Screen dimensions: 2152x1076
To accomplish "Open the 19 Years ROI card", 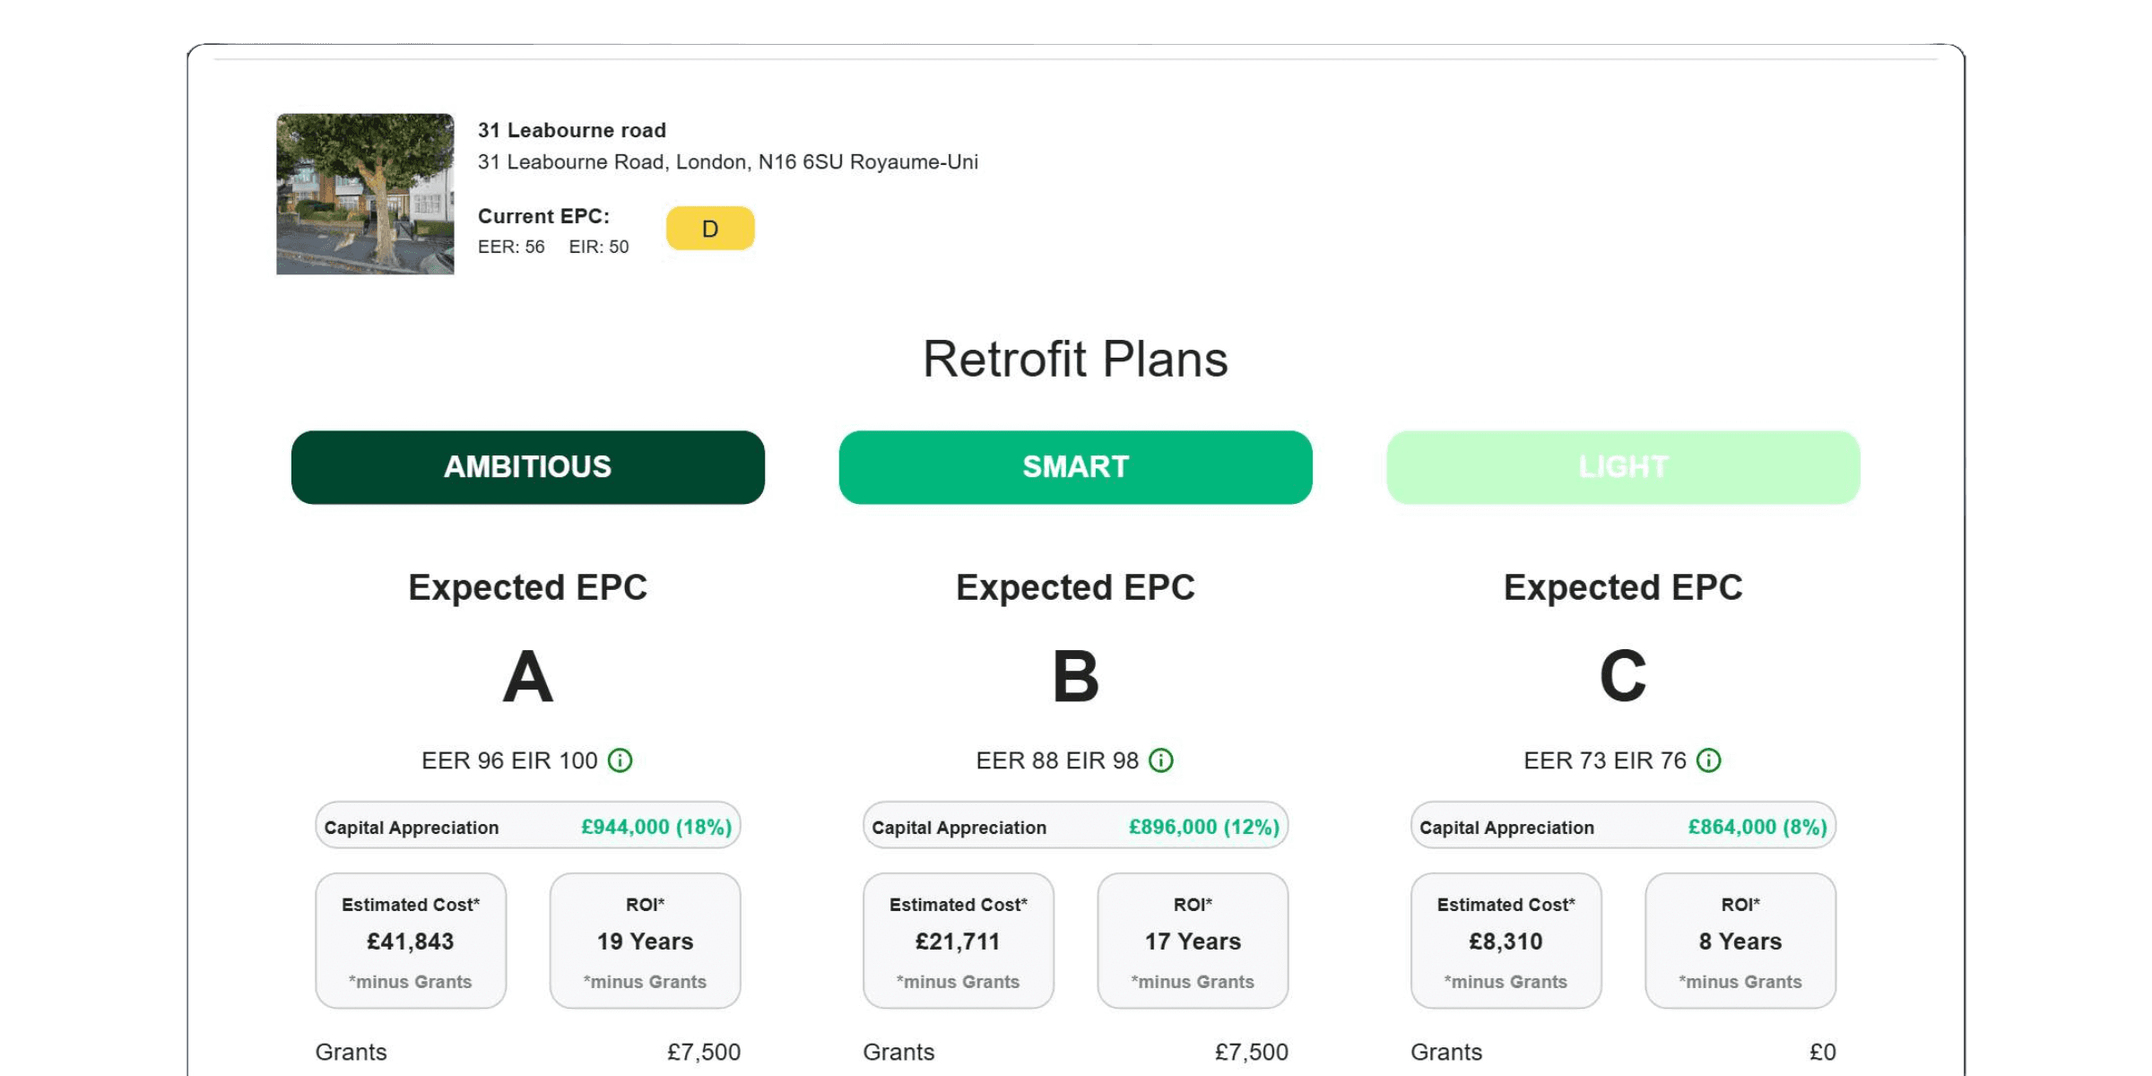I will (x=646, y=941).
